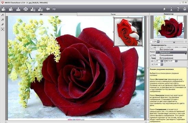Run processing with the play button
This screenshot has height=123, width=188.
[x=164, y=9]
